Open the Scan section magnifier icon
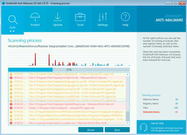Screen dimensions: 187x135 tap(13, 20)
